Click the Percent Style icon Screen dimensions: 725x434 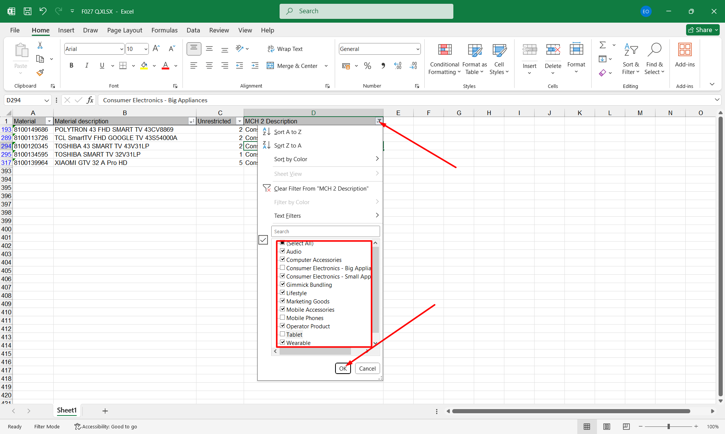pos(367,66)
